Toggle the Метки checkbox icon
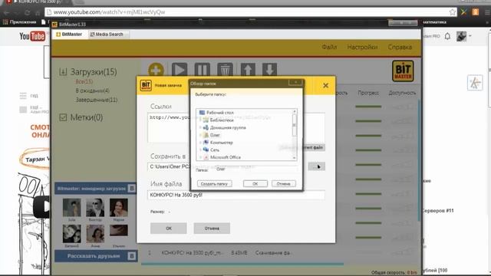The height and width of the screenshot is (276, 491). click(63, 117)
